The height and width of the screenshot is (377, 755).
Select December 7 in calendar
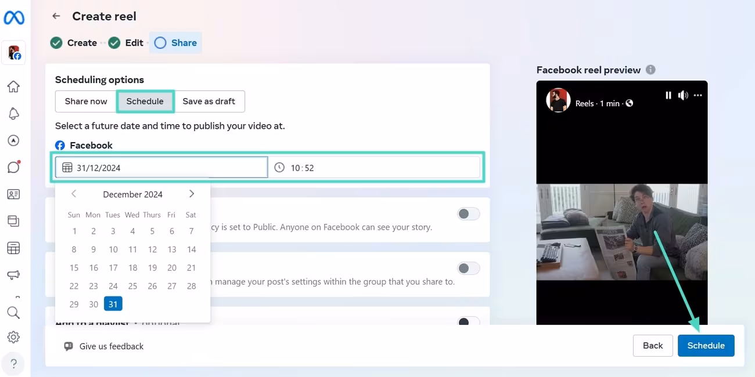(191, 231)
